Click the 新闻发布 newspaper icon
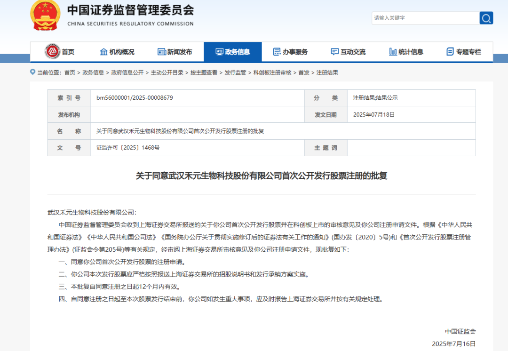 (x=161, y=52)
